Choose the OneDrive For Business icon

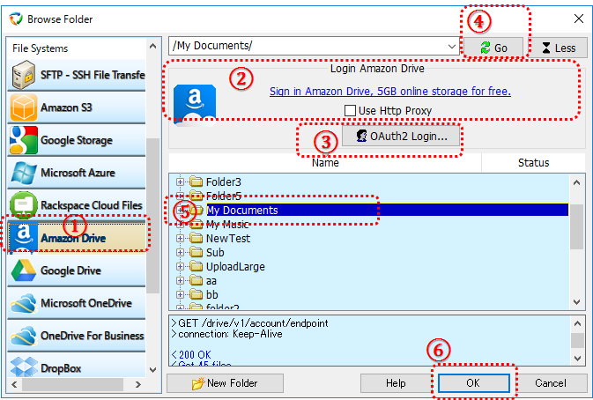[x=24, y=336]
